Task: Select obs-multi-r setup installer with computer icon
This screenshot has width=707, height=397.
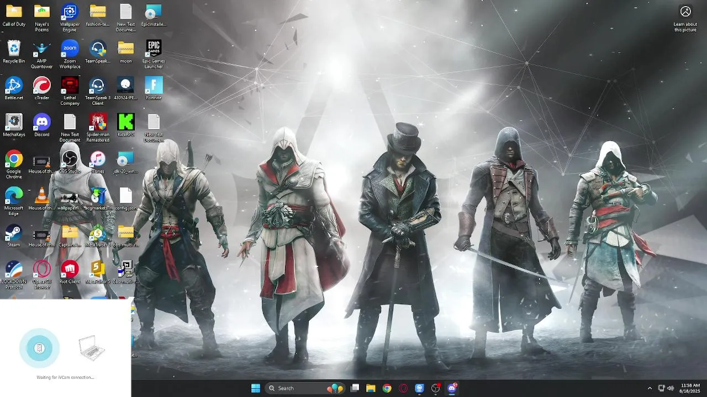Action: coord(126,272)
